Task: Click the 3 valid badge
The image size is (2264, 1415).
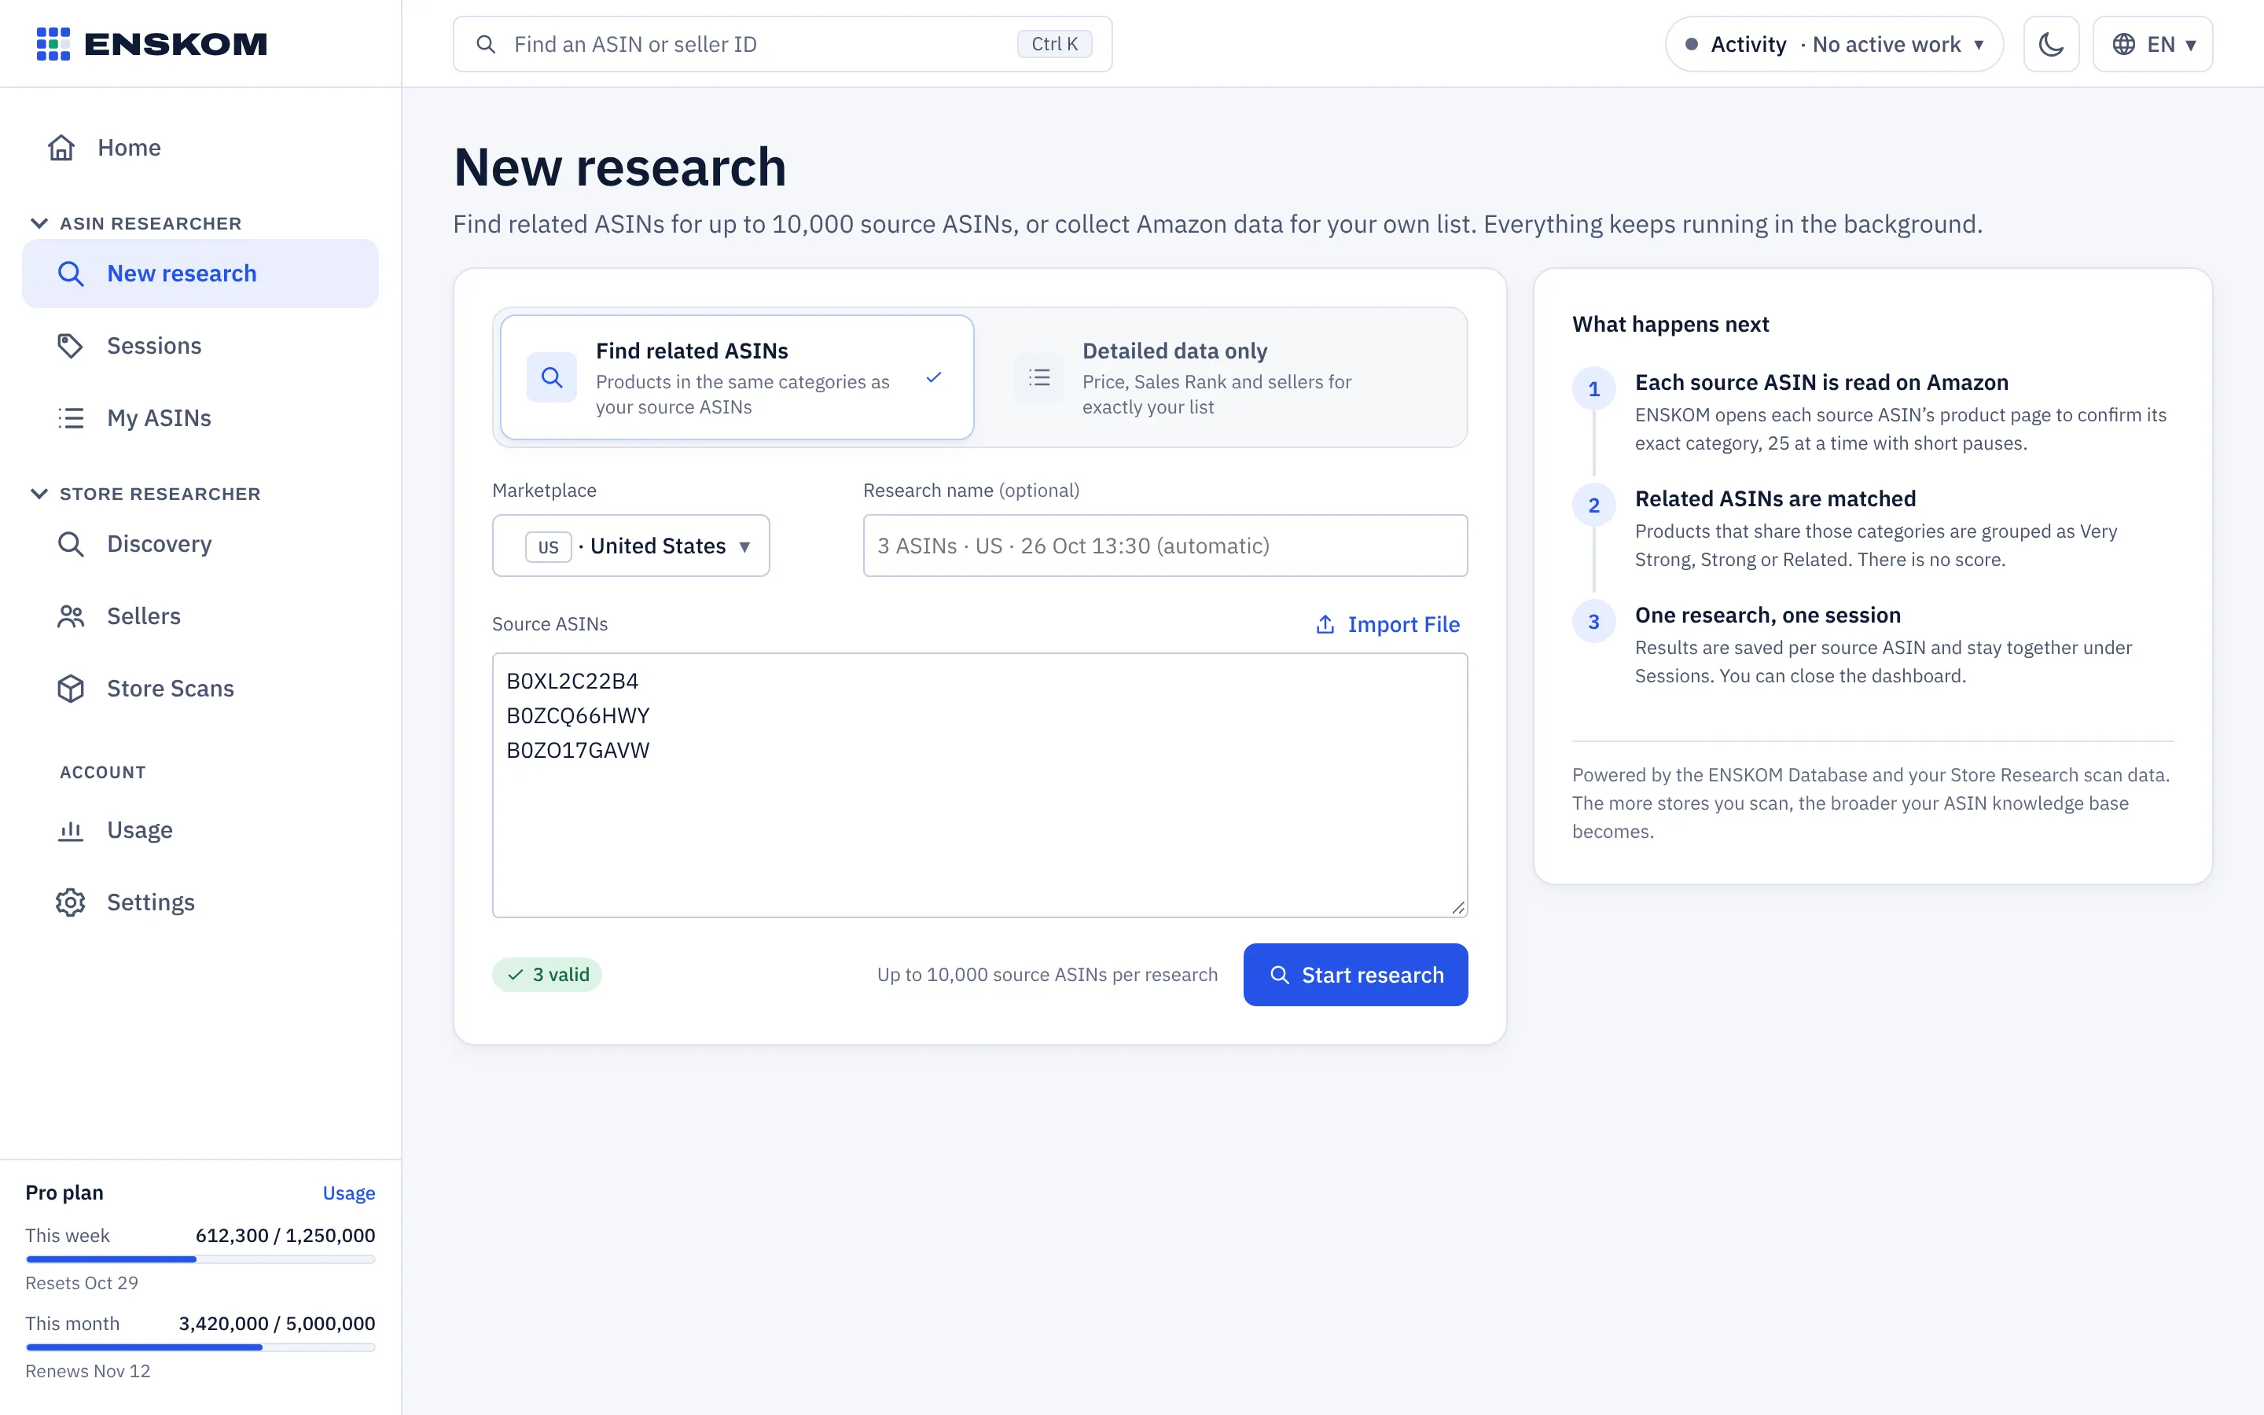Action: pos(547,974)
